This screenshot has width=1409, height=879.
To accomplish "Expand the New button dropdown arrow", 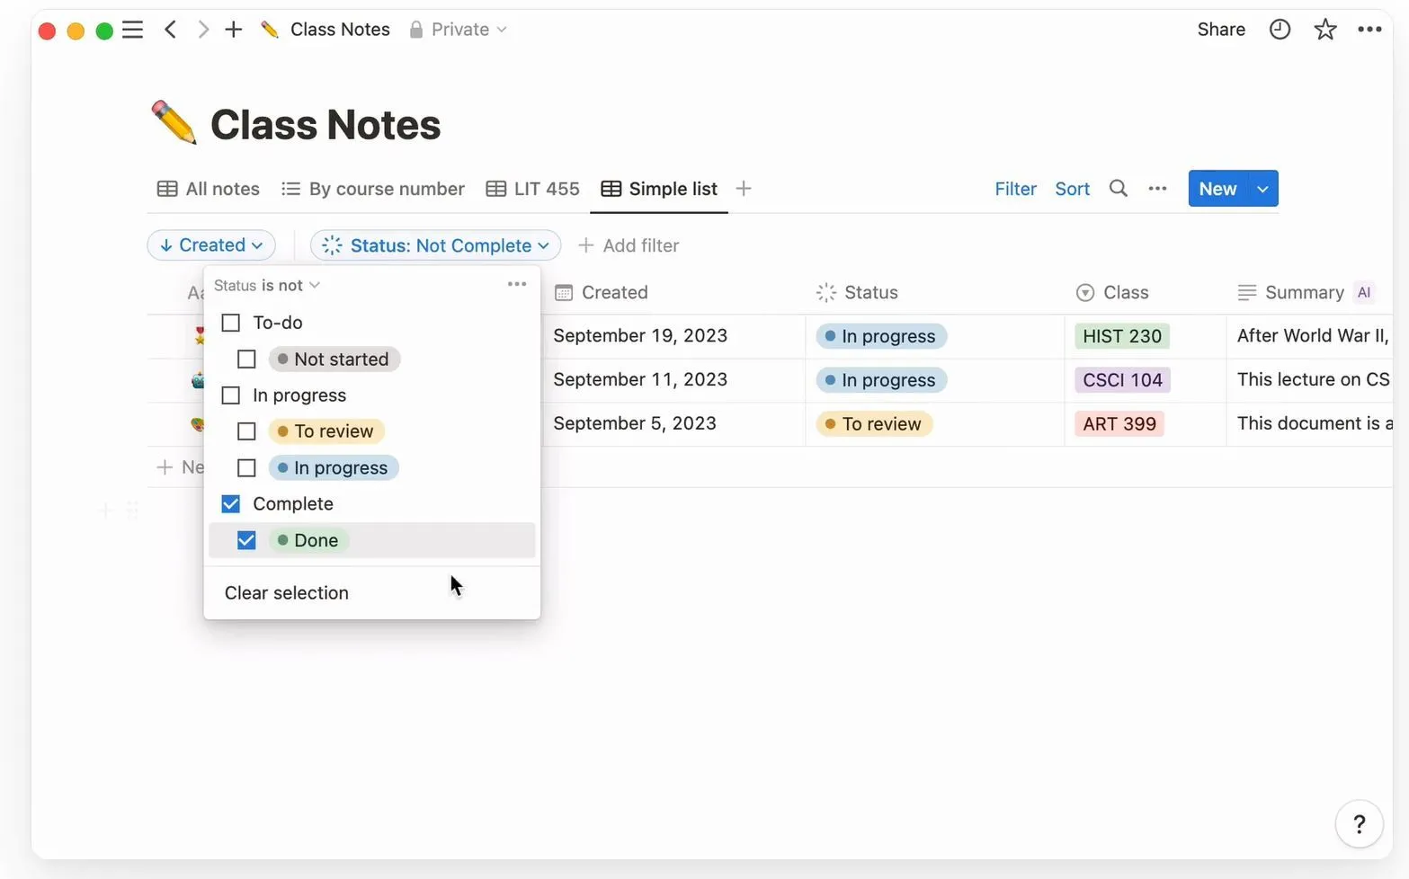I will tap(1262, 189).
